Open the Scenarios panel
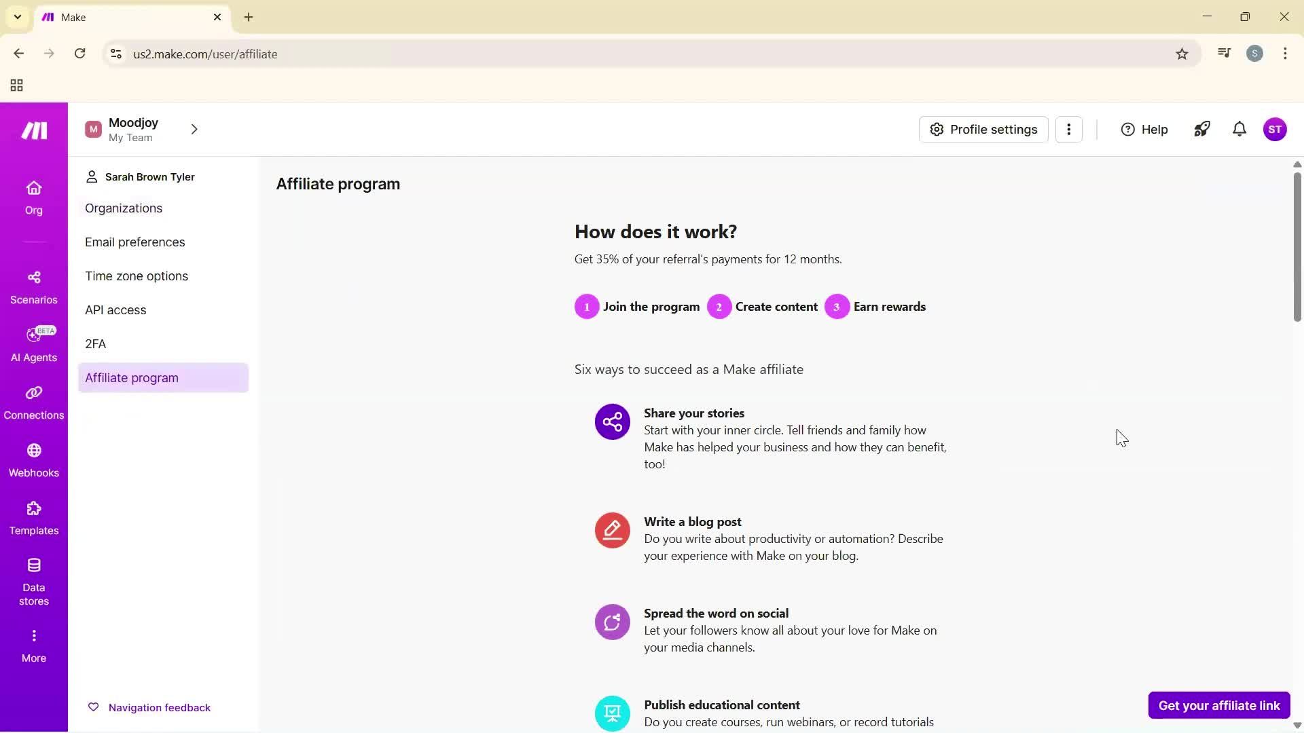Screen dimensions: 1304x733 coord(33,286)
